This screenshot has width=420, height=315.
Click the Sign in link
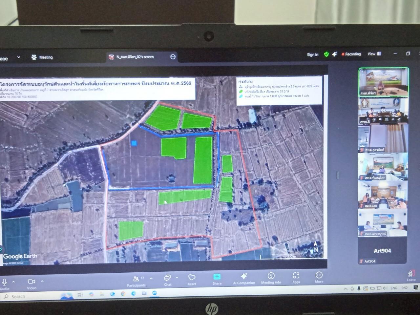pos(312,55)
